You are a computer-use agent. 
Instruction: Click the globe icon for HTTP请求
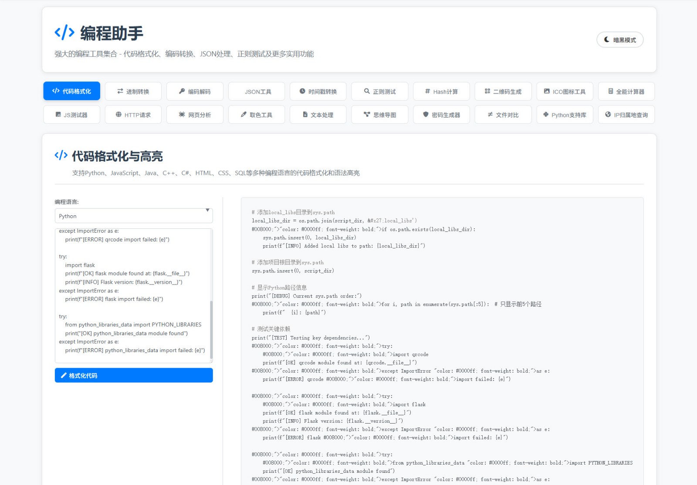(118, 115)
